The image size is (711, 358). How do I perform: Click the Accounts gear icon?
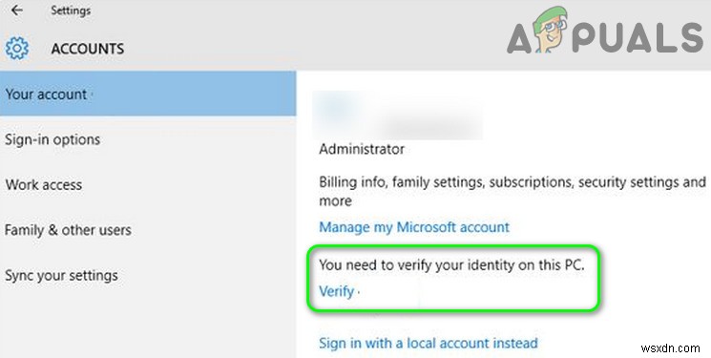17,49
